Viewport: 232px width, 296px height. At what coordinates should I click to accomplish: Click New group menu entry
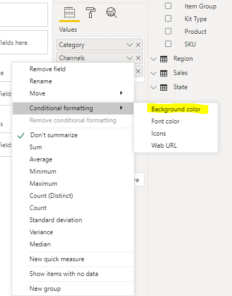[73, 289]
